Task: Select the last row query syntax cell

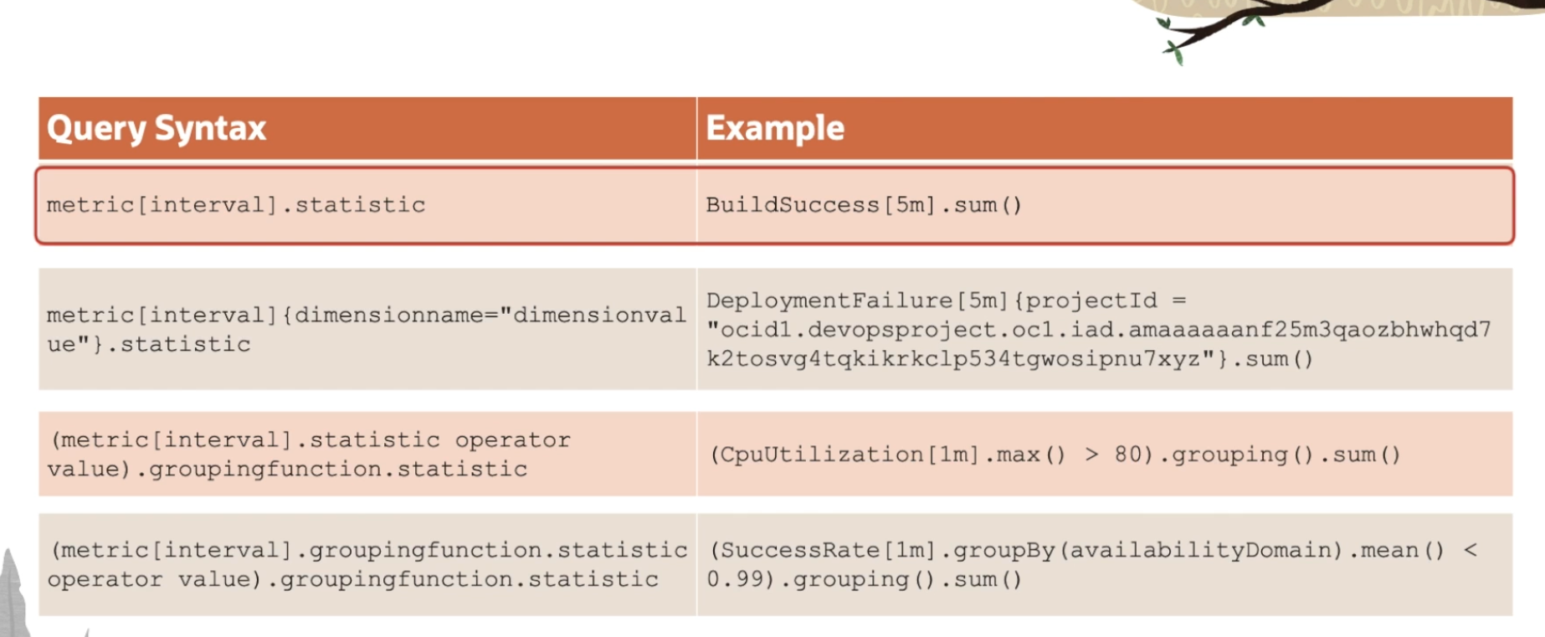Action: coord(367,564)
